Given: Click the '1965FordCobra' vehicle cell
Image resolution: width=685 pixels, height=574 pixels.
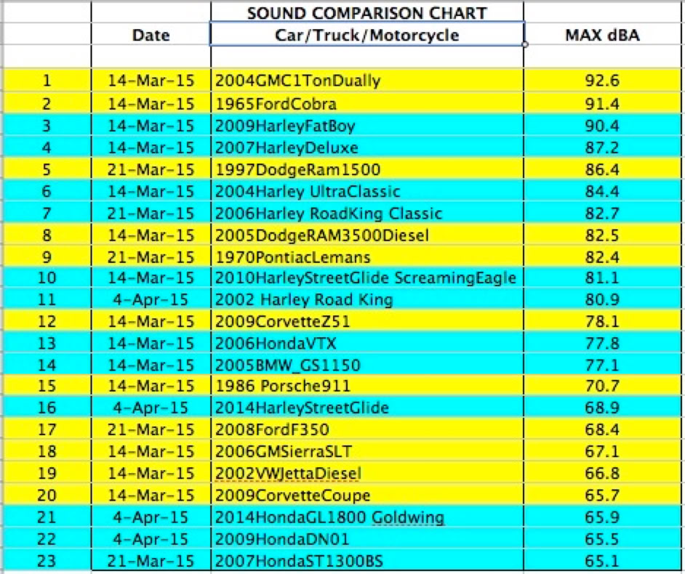Looking at the screenshot, I should (366, 104).
